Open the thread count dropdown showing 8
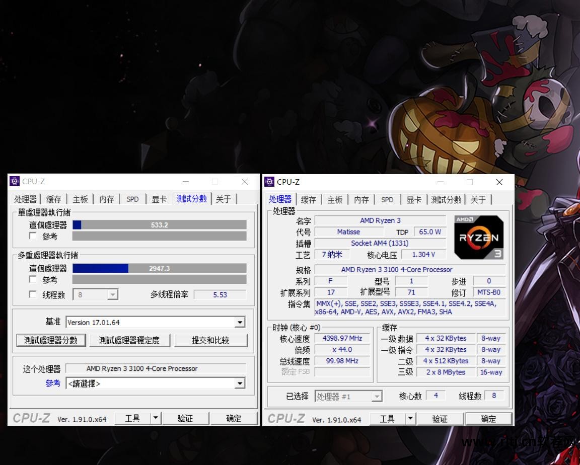580x465 pixels. point(113,294)
